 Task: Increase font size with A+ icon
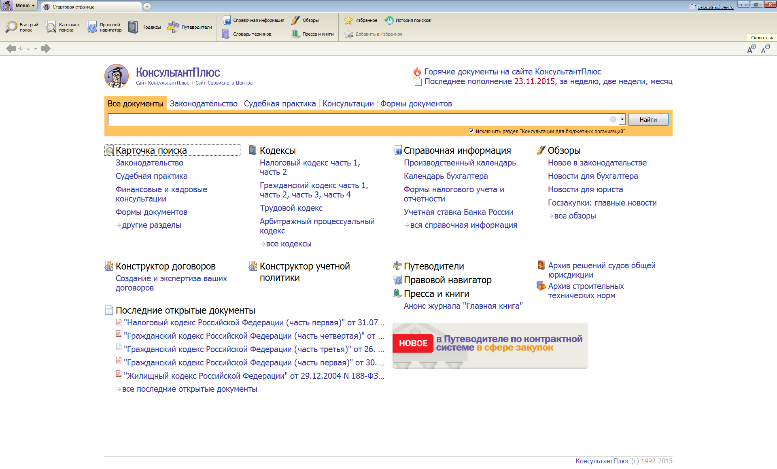coord(751,49)
